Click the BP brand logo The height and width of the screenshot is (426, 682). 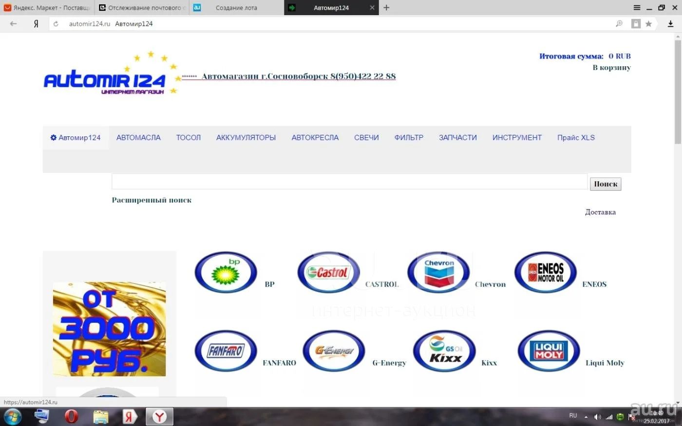point(226,273)
